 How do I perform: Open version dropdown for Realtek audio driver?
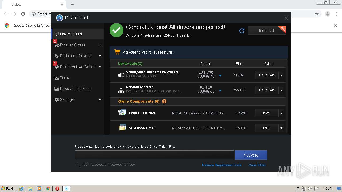coord(220,76)
